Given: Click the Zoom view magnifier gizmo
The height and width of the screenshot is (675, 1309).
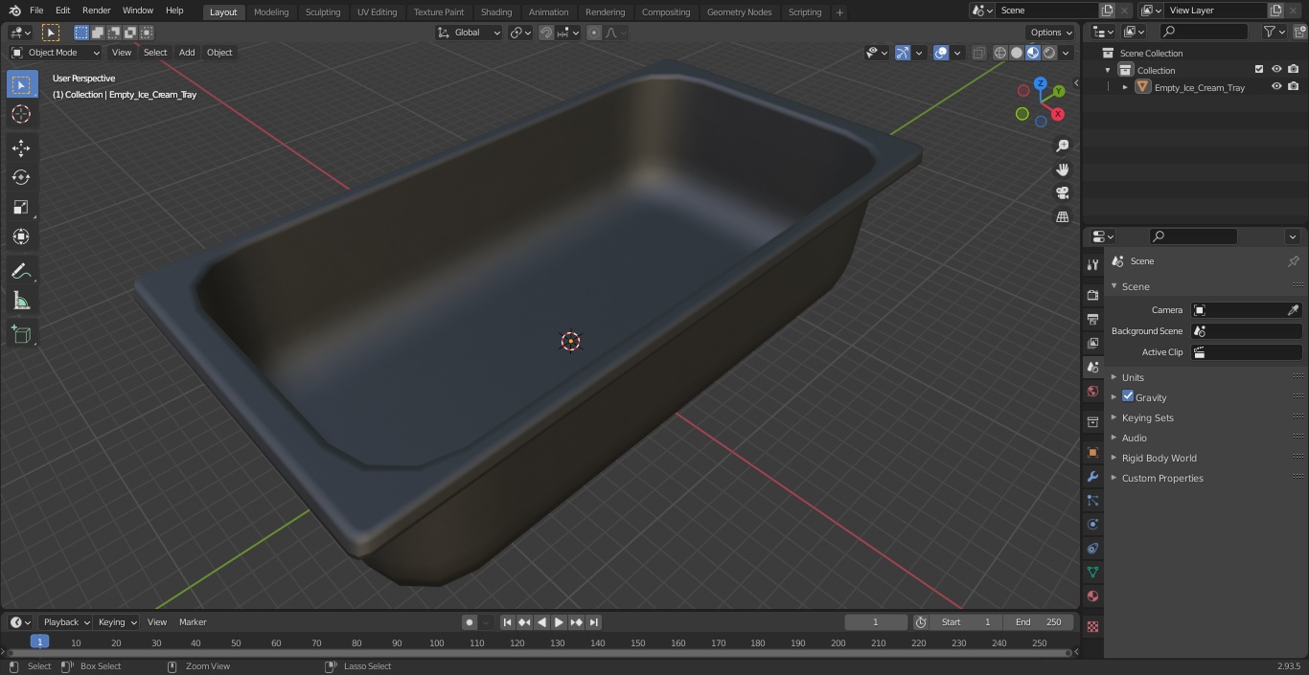Looking at the screenshot, I should coord(1062,146).
